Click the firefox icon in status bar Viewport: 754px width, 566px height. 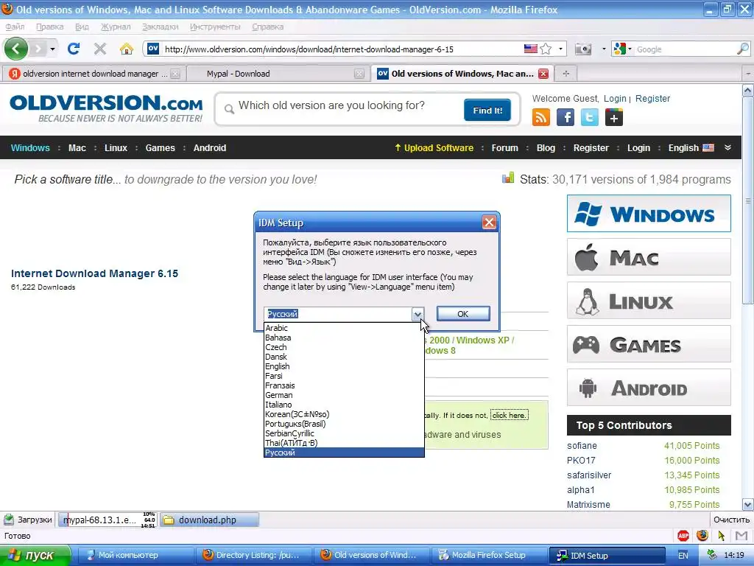tap(702, 535)
